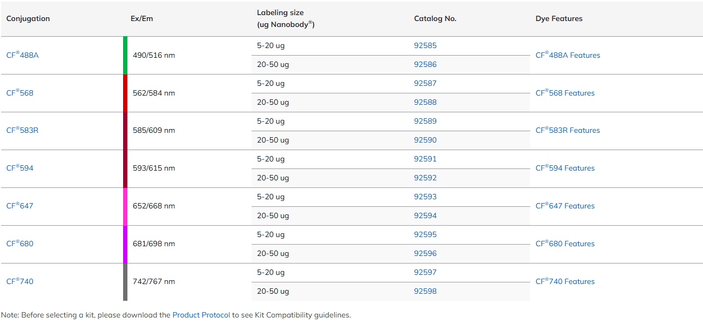View CF®740 Features
703x324 pixels.
pyautogui.click(x=565, y=281)
